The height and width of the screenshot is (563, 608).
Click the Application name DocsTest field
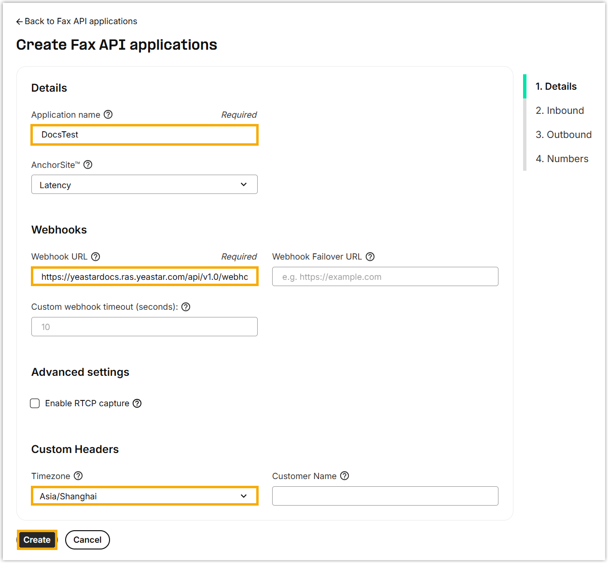[144, 135]
